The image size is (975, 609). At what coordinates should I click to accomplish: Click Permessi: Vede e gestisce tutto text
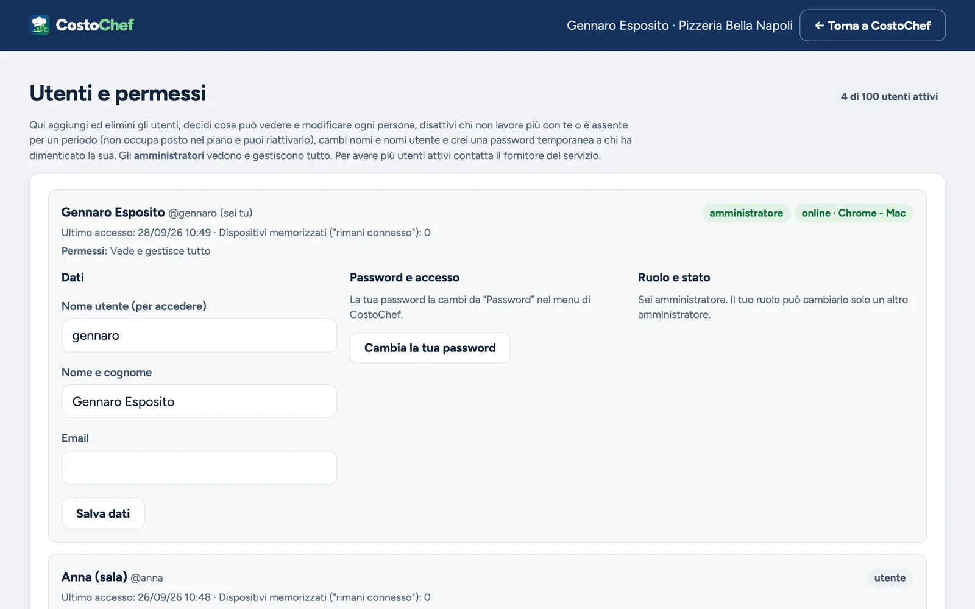136,251
